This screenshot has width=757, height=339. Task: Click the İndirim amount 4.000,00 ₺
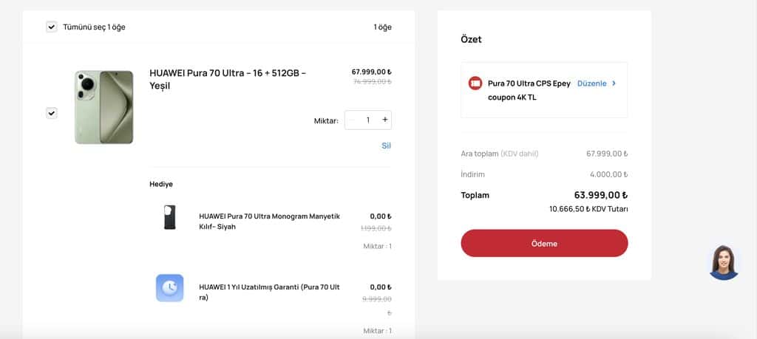coord(609,174)
